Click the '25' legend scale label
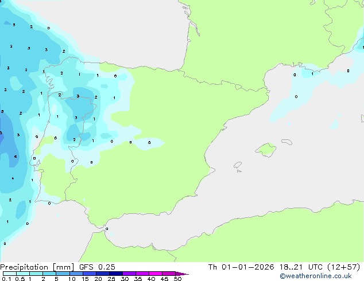 pyautogui.click(x=111, y=279)
